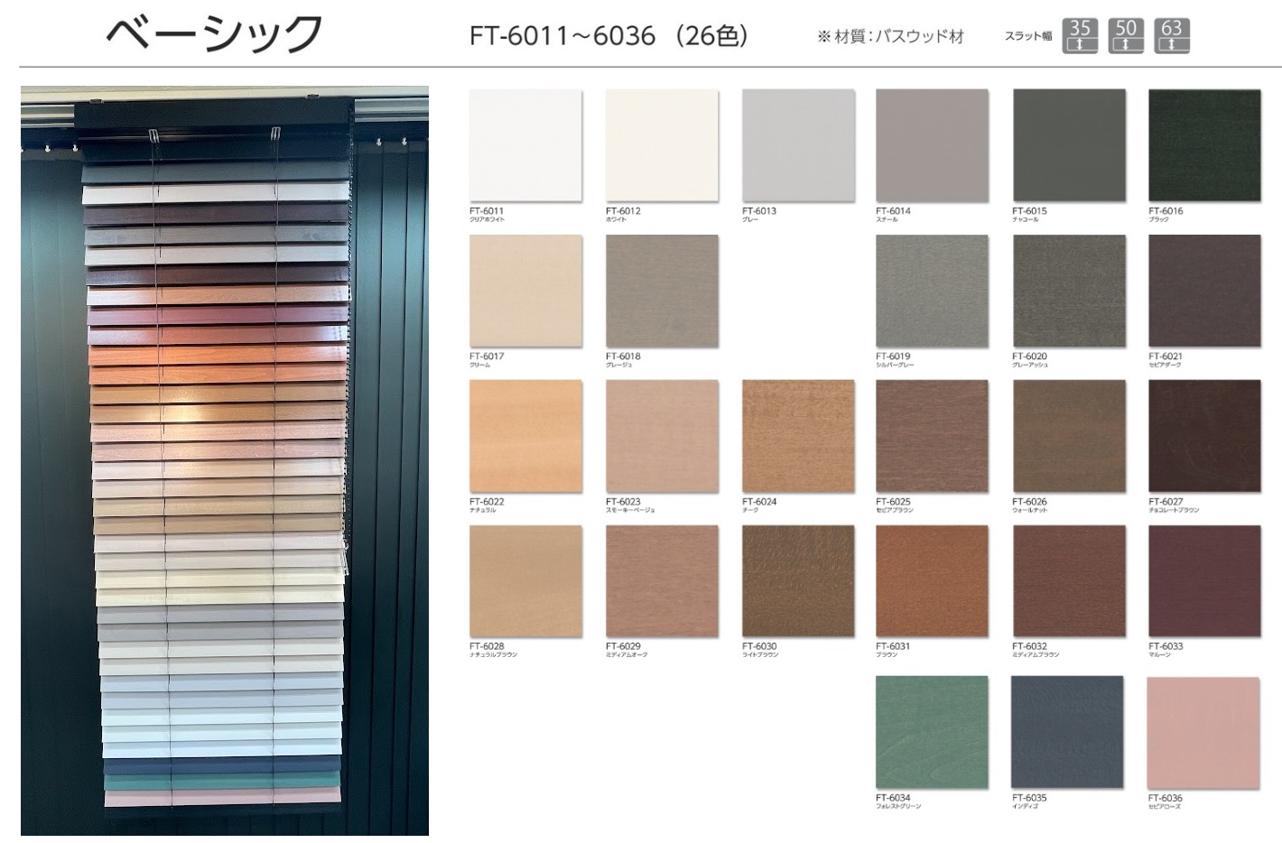The width and height of the screenshot is (1282, 843).
Task: Click the FT-6034 forest green swatch
Action: (932, 733)
